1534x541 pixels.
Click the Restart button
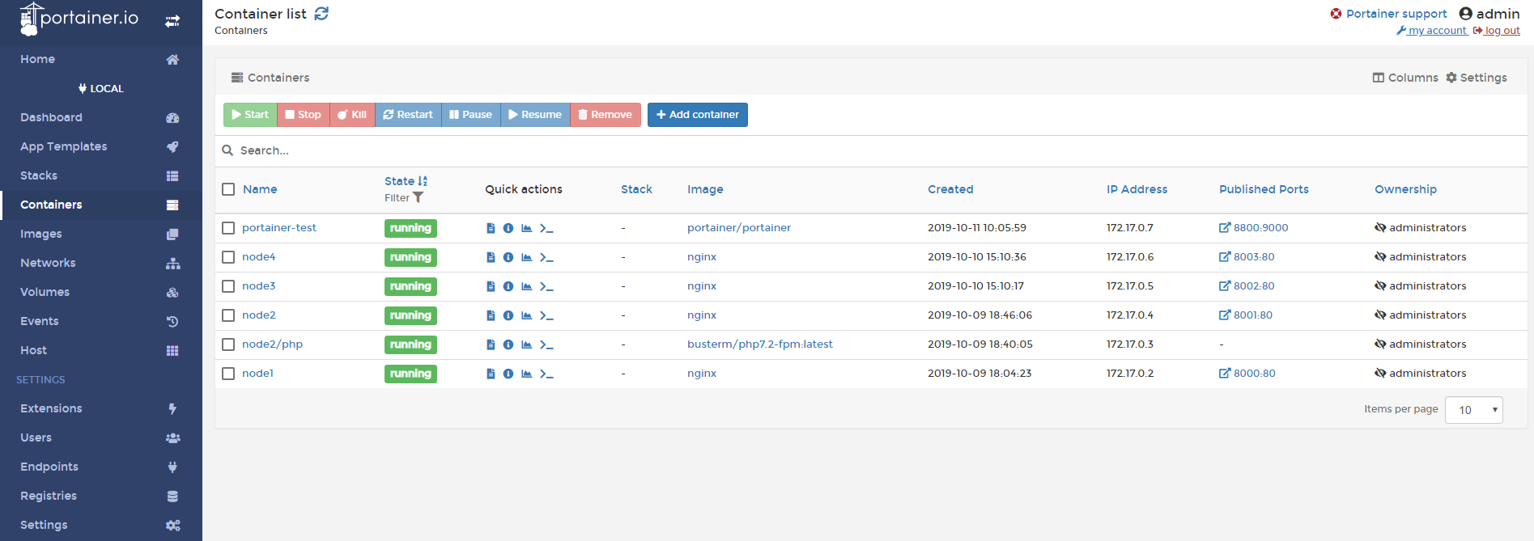pos(408,115)
